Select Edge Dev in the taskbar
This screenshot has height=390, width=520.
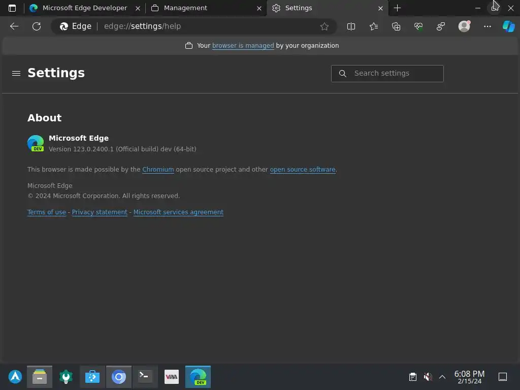pyautogui.click(x=198, y=377)
